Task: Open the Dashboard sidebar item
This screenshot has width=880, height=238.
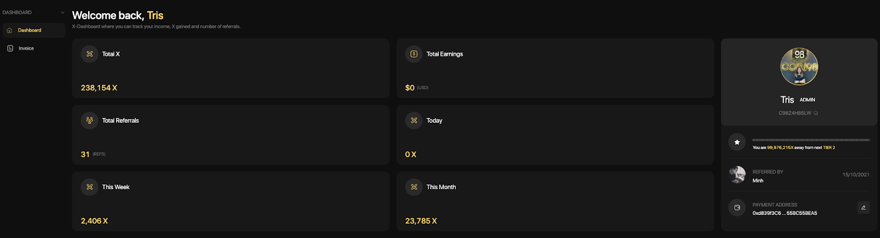Action: (x=34, y=30)
